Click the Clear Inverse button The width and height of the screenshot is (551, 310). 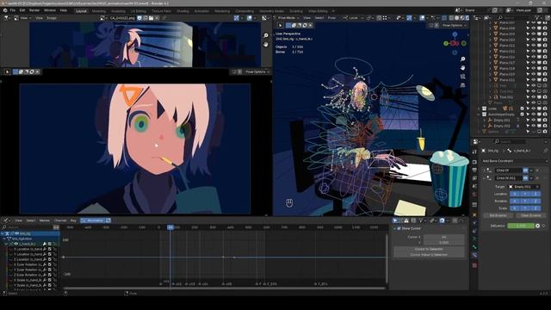pos(530,215)
